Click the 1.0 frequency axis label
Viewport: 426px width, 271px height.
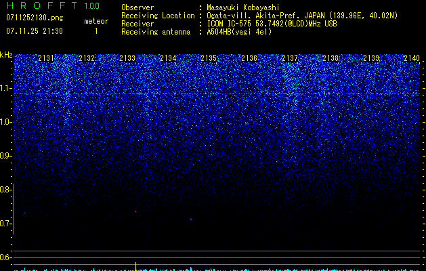(x=5, y=122)
